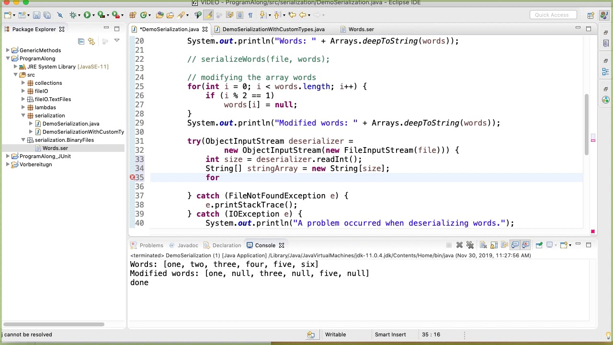This screenshot has width=613, height=345.
Task: Expand the ProgramAlong_JUnit project
Action: point(8,156)
